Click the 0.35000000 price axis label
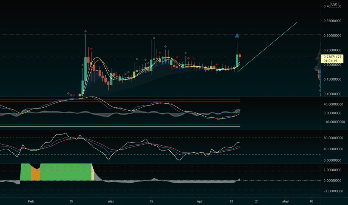Viewport: 348px width, 205px height. (332, 21)
